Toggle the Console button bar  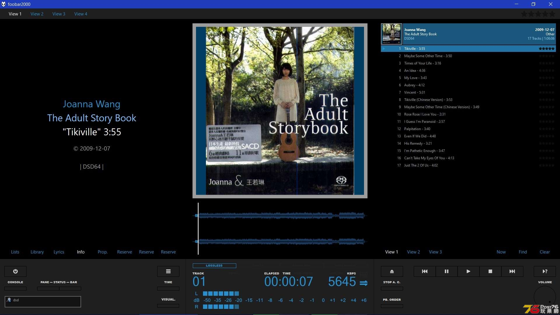point(15,288)
